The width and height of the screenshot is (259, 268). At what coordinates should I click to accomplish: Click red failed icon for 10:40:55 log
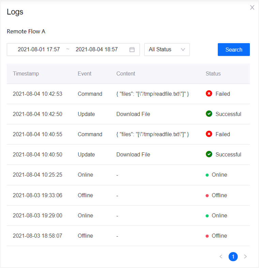pyautogui.click(x=209, y=134)
